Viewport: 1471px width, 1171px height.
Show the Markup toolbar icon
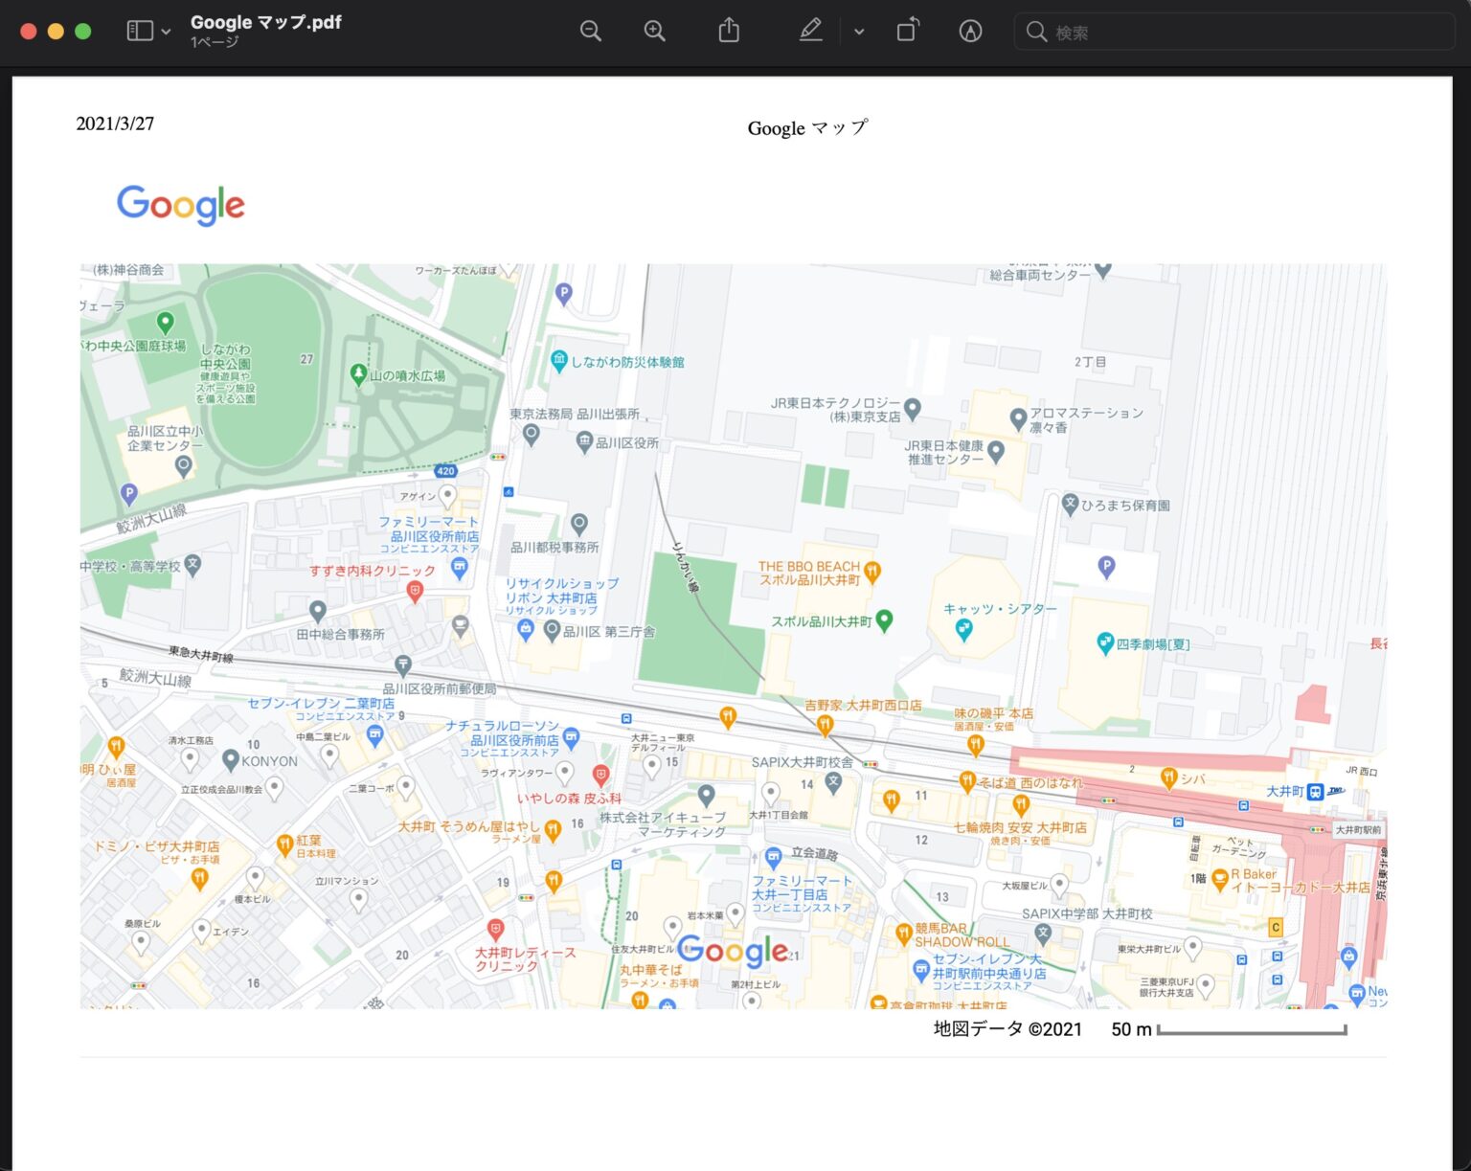970,31
